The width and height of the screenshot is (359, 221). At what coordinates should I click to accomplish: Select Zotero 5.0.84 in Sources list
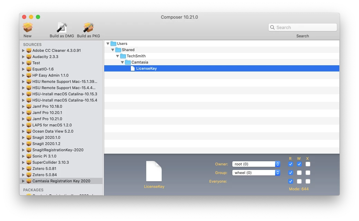click(x=61, y=174)
